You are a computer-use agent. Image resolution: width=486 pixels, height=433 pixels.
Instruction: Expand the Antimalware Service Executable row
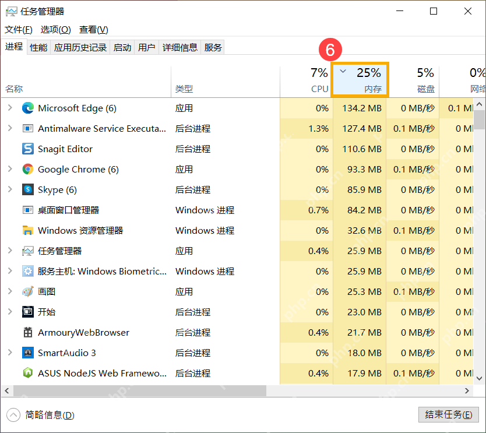(10, 128)
